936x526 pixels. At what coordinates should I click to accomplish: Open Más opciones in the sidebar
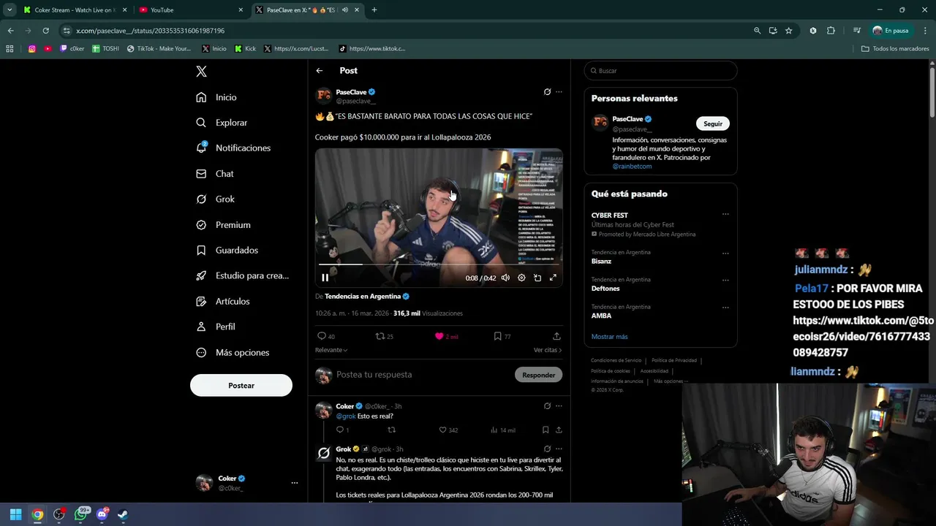tap(233, 352)
